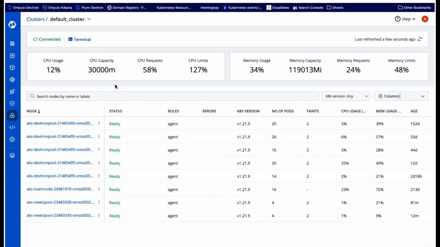The image size is (440, 247).
Task: Expand the default_cluster selector chevron
Action: (89, 19)
